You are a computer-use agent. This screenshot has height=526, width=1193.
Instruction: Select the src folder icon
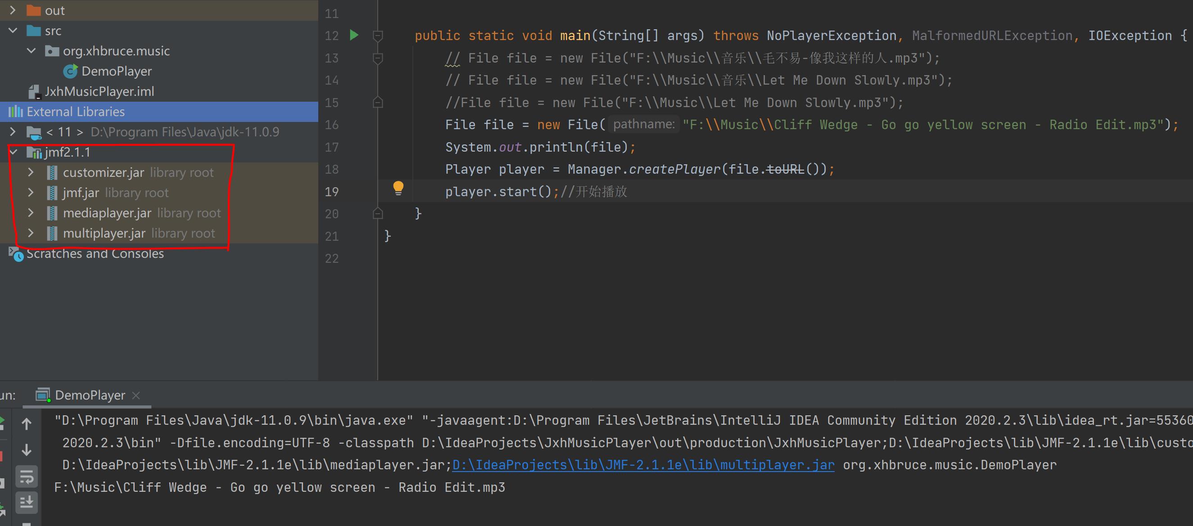click(x=34, y=31)
